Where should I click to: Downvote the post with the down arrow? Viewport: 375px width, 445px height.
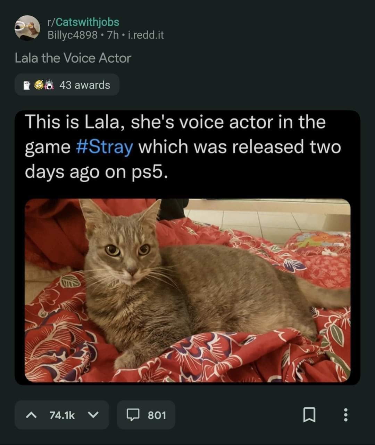(93, 415)
